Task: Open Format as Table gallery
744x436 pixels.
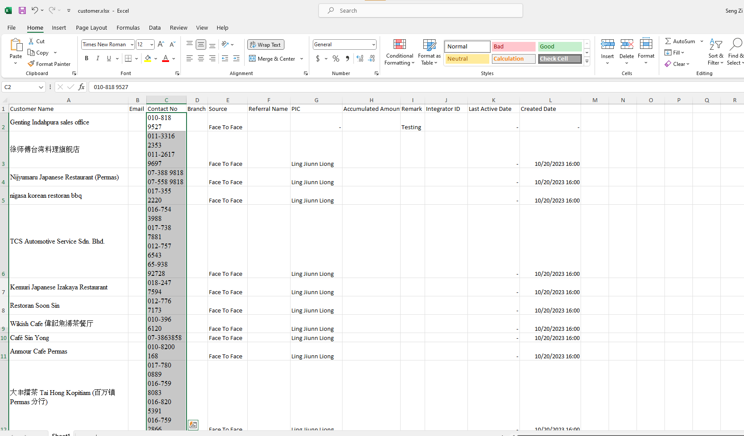Action: click(429, 52)
